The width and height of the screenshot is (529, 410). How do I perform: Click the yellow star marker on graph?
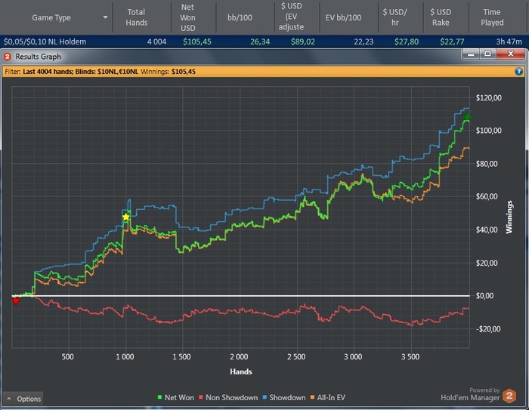(x=126, y=217)
